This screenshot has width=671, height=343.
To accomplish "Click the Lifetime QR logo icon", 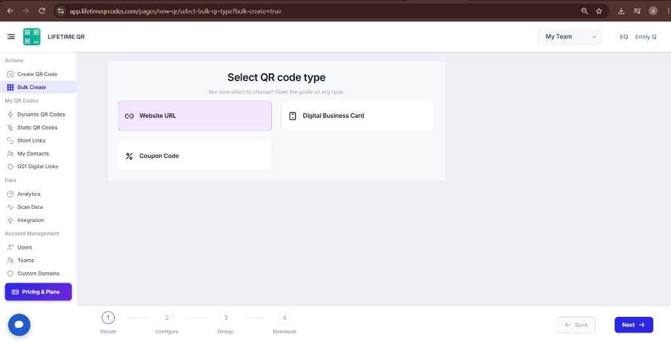I will pyautogui.click(x=31, y=37).
